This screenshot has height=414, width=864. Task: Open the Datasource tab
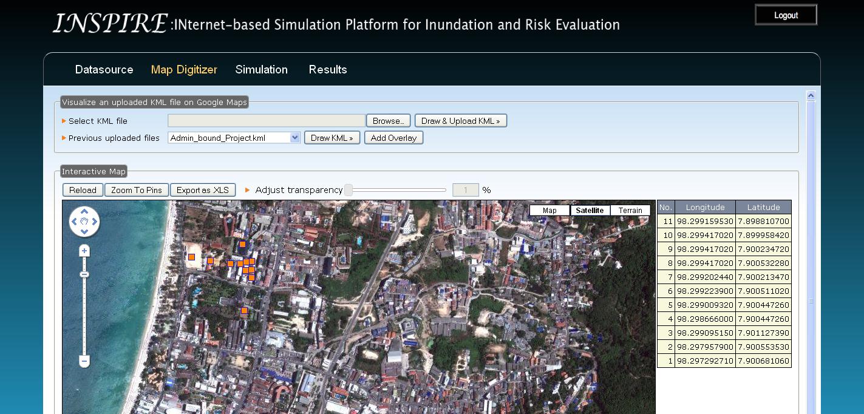104,70
